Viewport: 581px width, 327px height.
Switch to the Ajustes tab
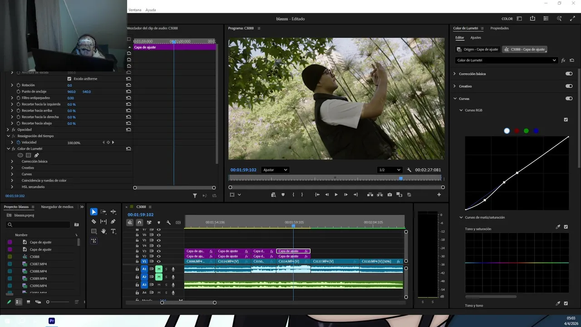(x=476, y=38)
